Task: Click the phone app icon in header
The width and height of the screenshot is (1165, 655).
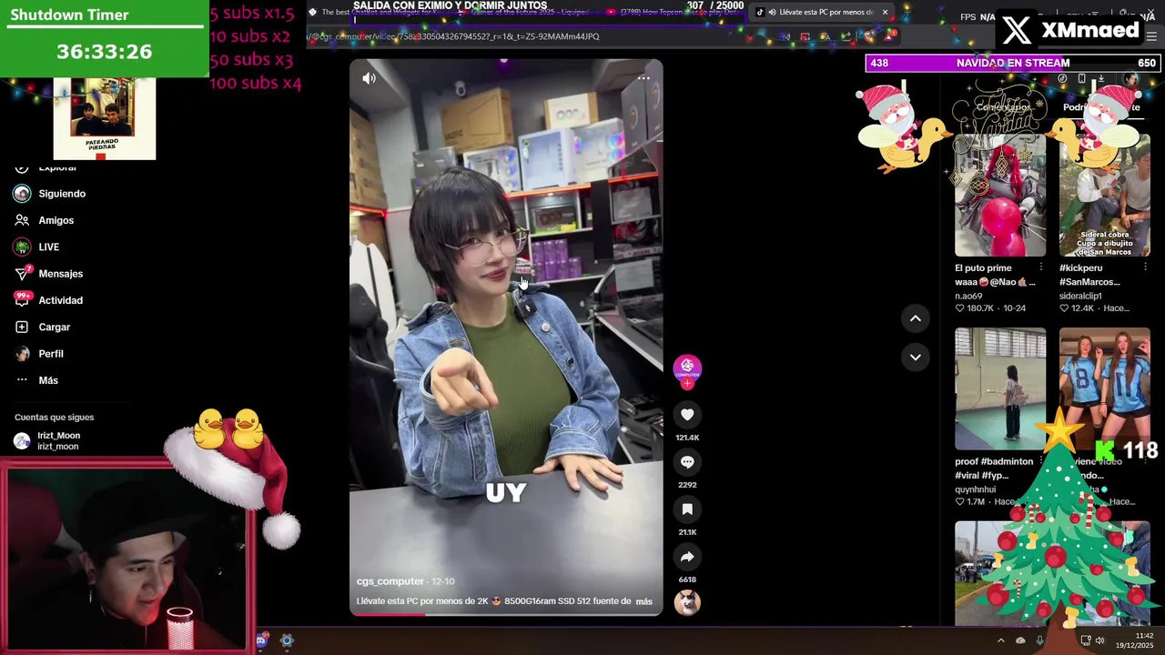Action: 1081,79
